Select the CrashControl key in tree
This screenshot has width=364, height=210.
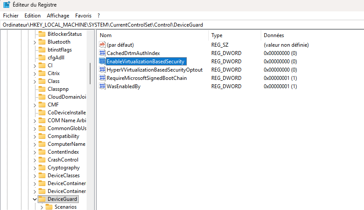(63, 160)
